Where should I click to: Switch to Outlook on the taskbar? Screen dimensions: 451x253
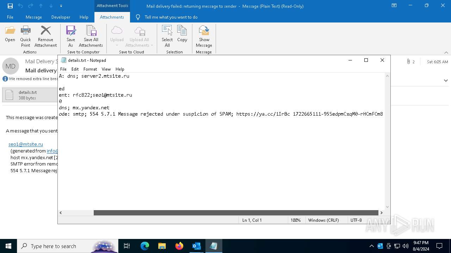(x=196, y=246)
